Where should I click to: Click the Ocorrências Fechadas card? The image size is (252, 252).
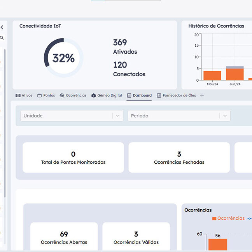point(179,157)
